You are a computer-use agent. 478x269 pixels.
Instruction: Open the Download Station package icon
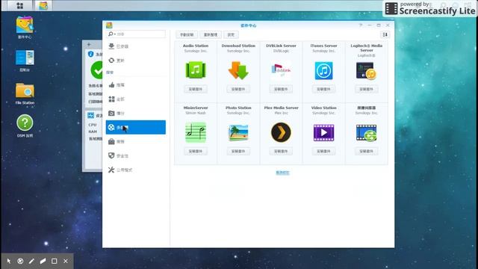pyautogui.click(x=238, y=70)
